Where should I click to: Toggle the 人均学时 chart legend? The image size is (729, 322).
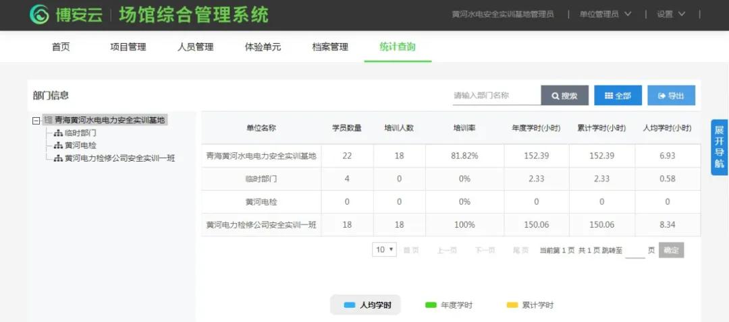(x=366, y=305)
